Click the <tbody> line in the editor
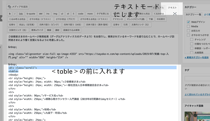This screenshot has height=121, width=210. point(13,75)
